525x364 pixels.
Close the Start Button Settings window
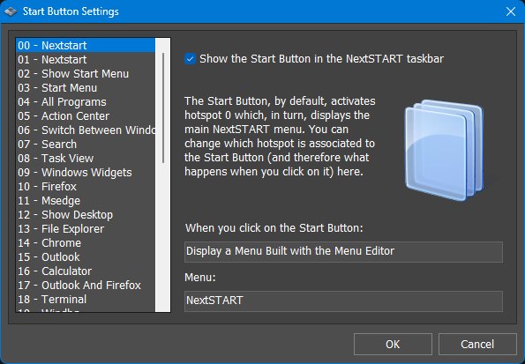511,11
